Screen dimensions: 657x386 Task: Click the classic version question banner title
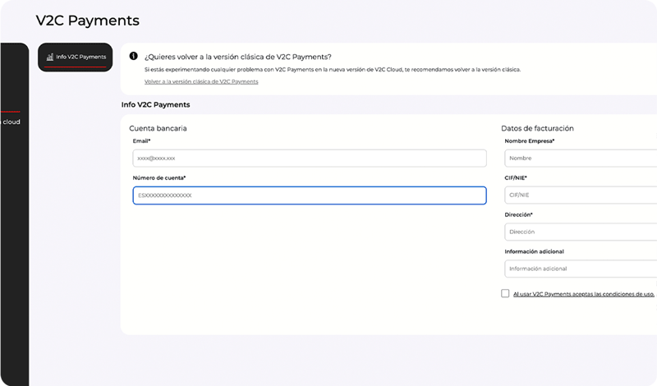[x=237, y=57]
